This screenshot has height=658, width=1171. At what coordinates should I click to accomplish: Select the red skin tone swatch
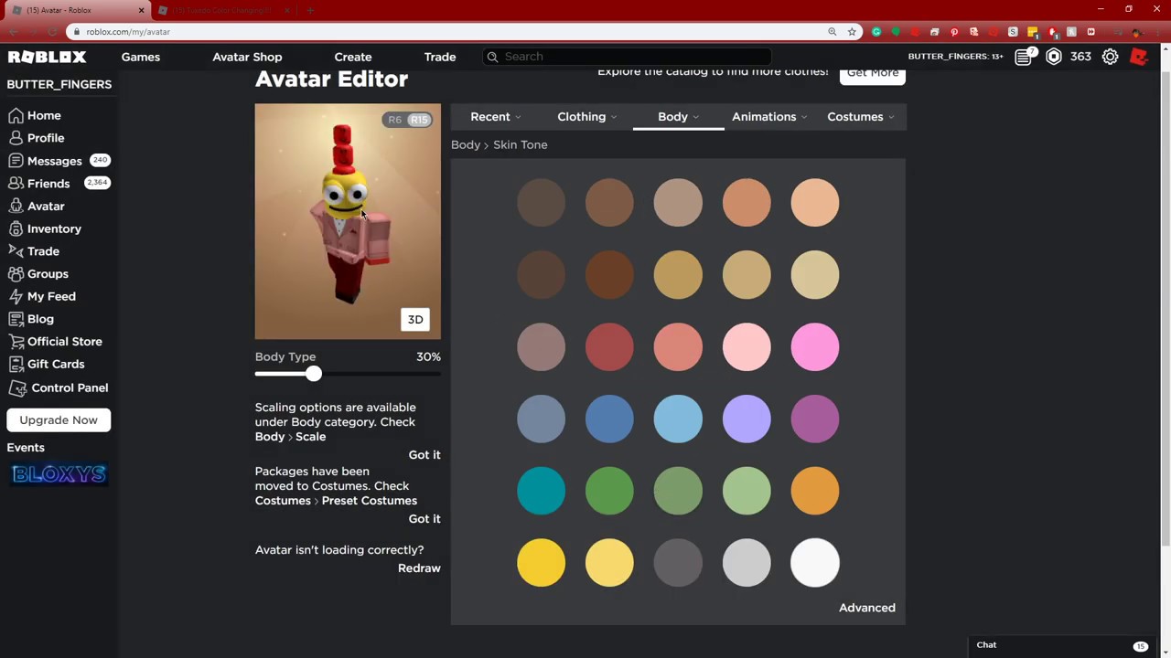click(609, 347)
